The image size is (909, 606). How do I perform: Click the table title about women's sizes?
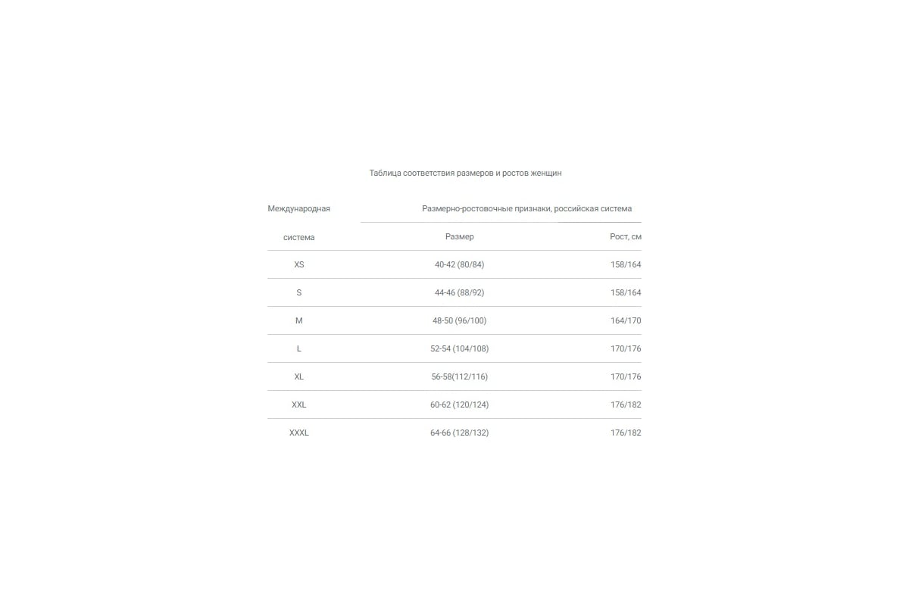[465, 173]
